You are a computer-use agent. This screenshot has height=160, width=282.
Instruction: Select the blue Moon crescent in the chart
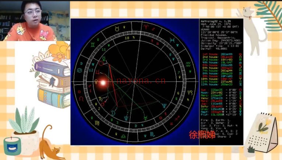point(113,113)
